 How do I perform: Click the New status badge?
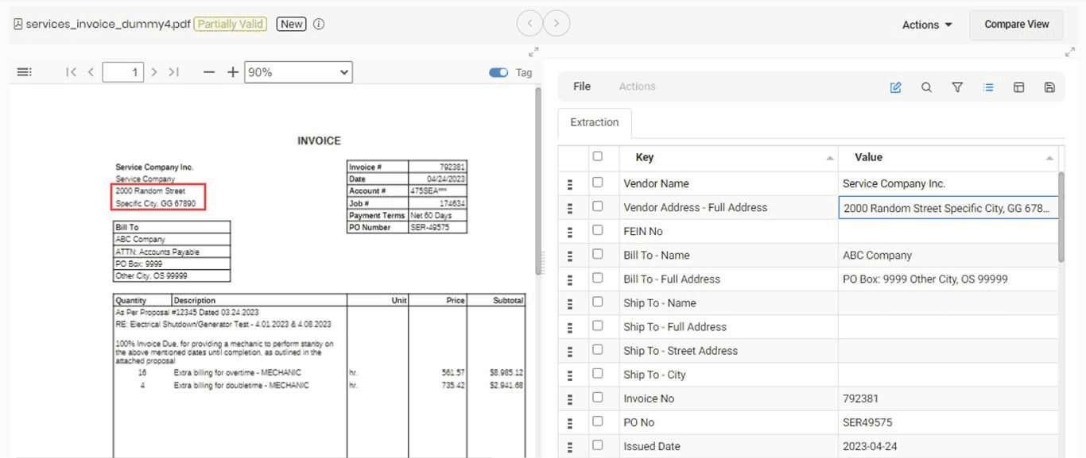pyautogui.click(x=292, y=24)
